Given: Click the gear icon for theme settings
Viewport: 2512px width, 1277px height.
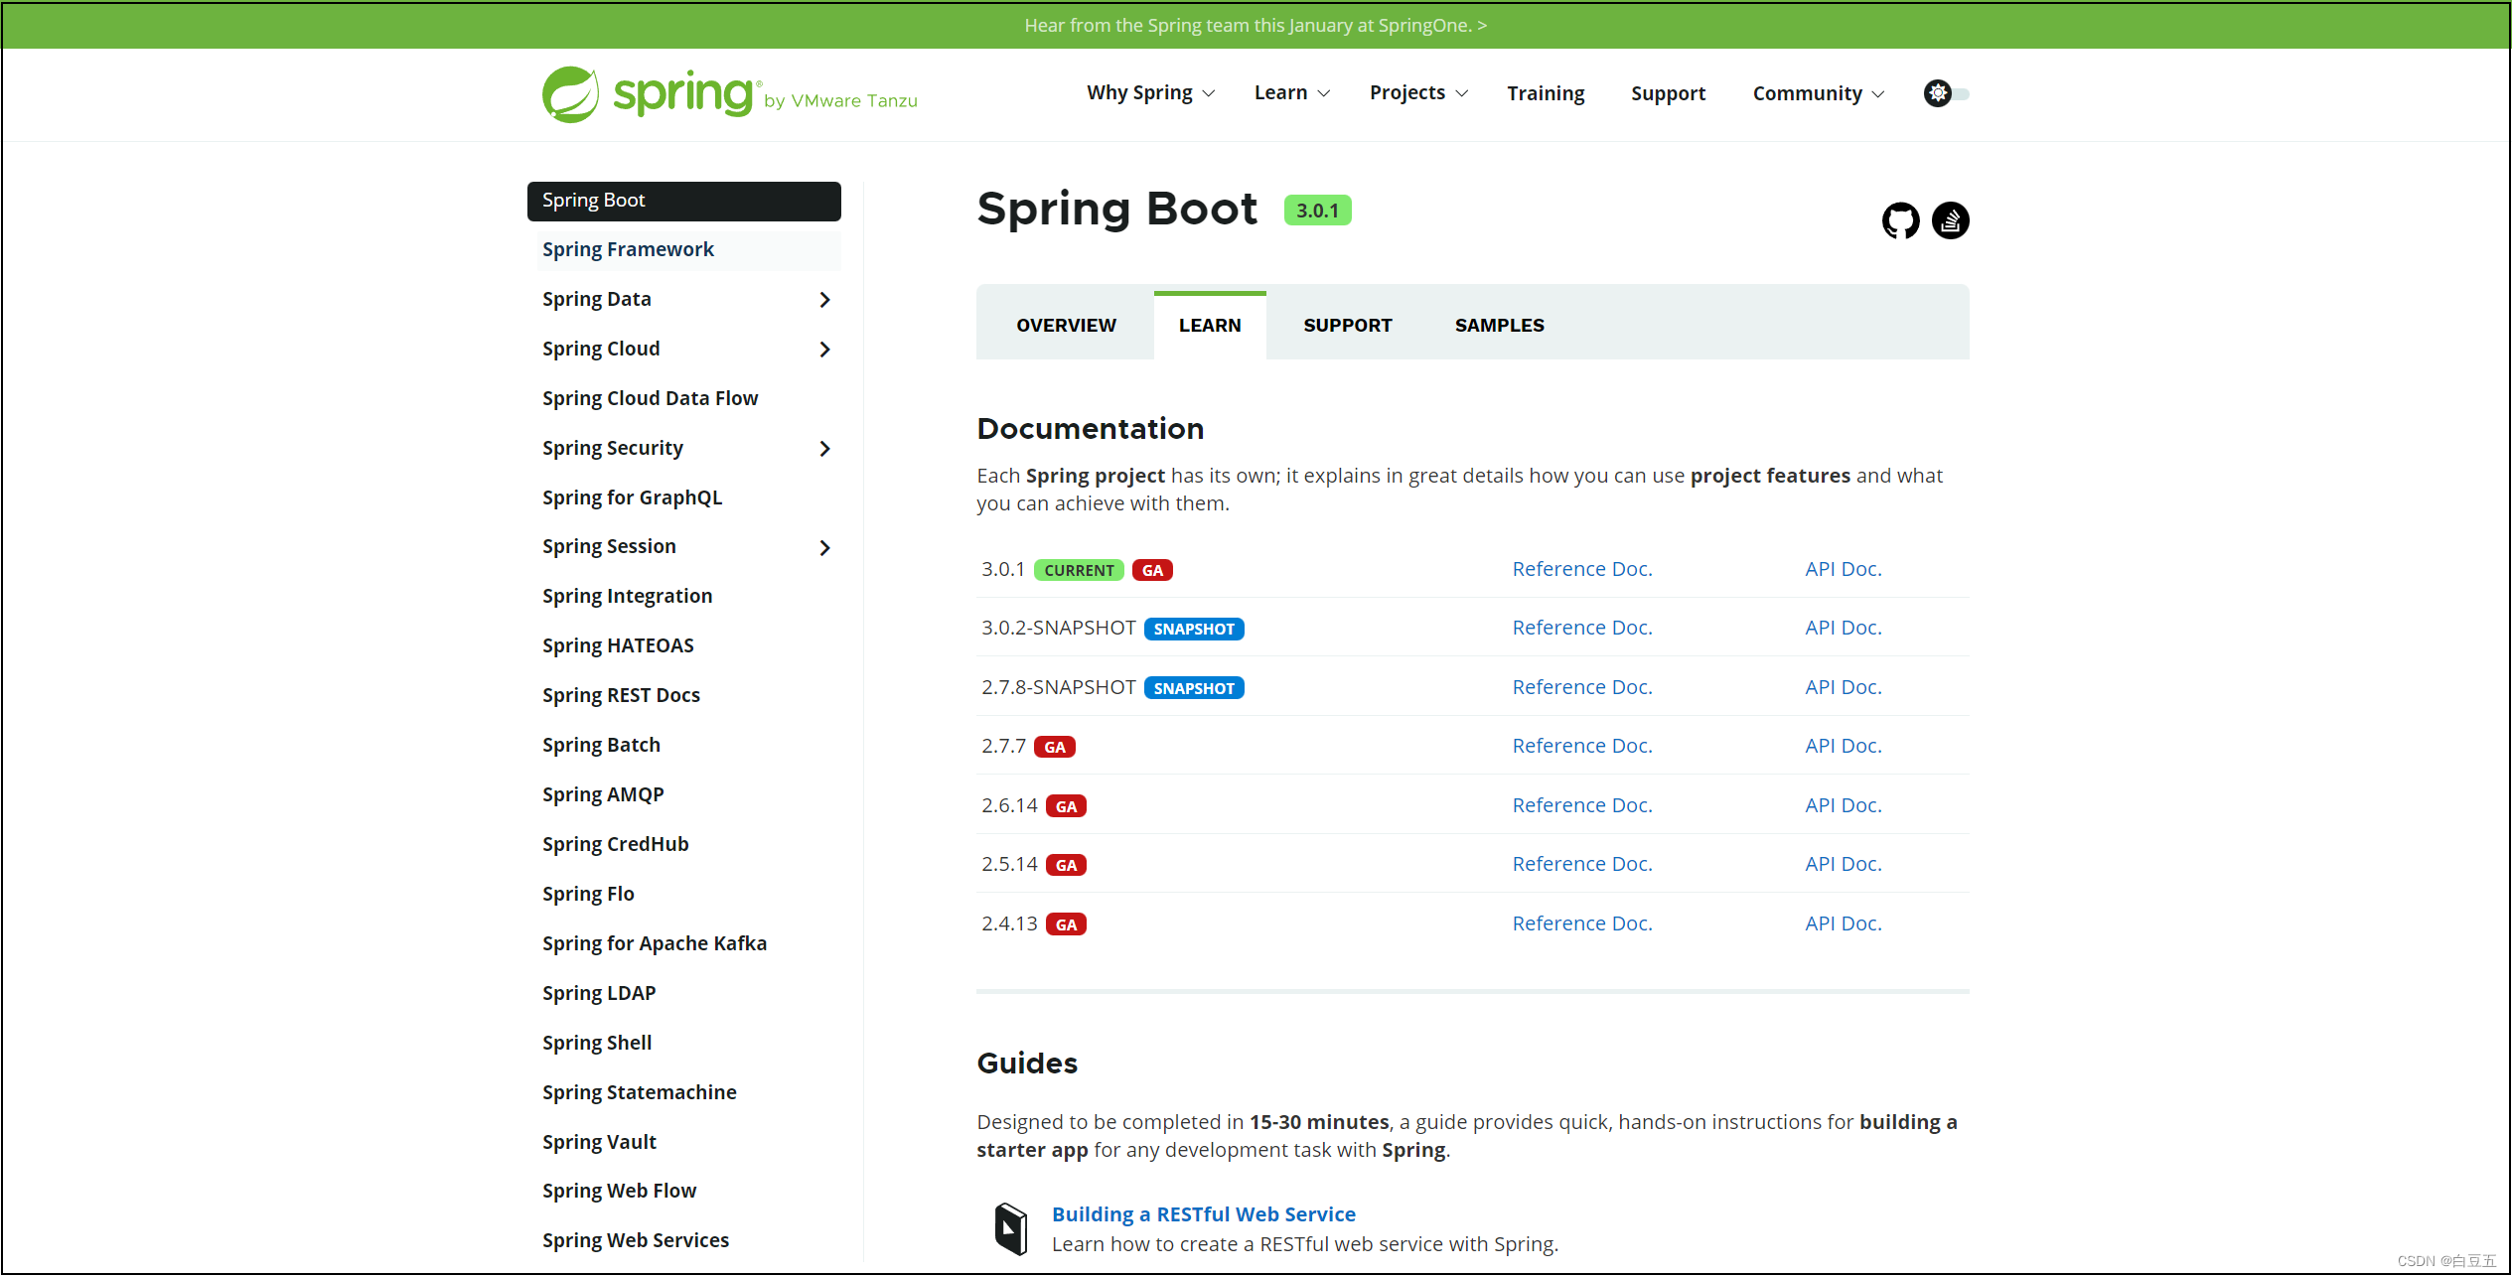Looking at the screenshot, I should (1936, 92).
